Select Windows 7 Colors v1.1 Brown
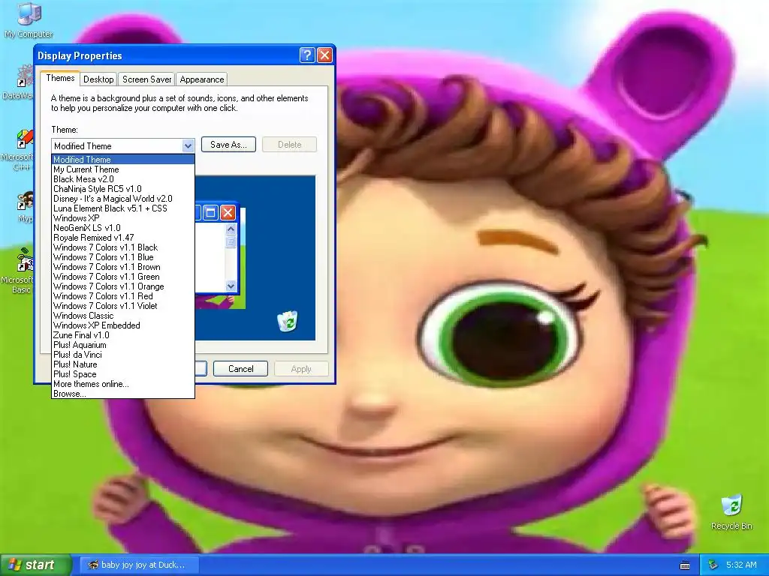 (123, 267)
